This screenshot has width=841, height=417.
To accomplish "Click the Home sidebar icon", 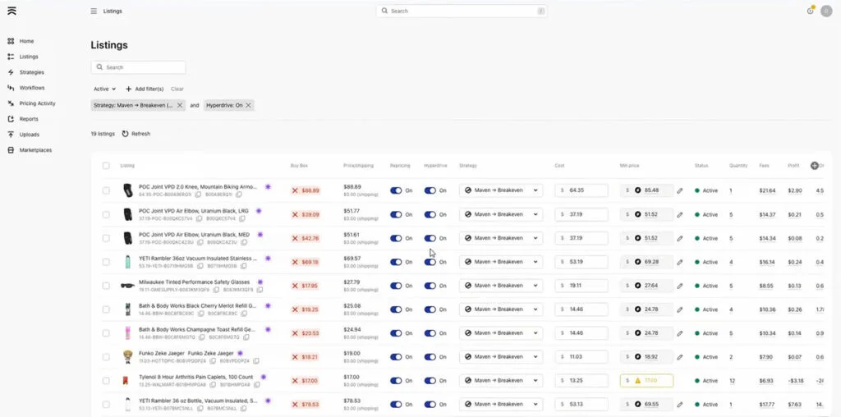I will 11,41.
